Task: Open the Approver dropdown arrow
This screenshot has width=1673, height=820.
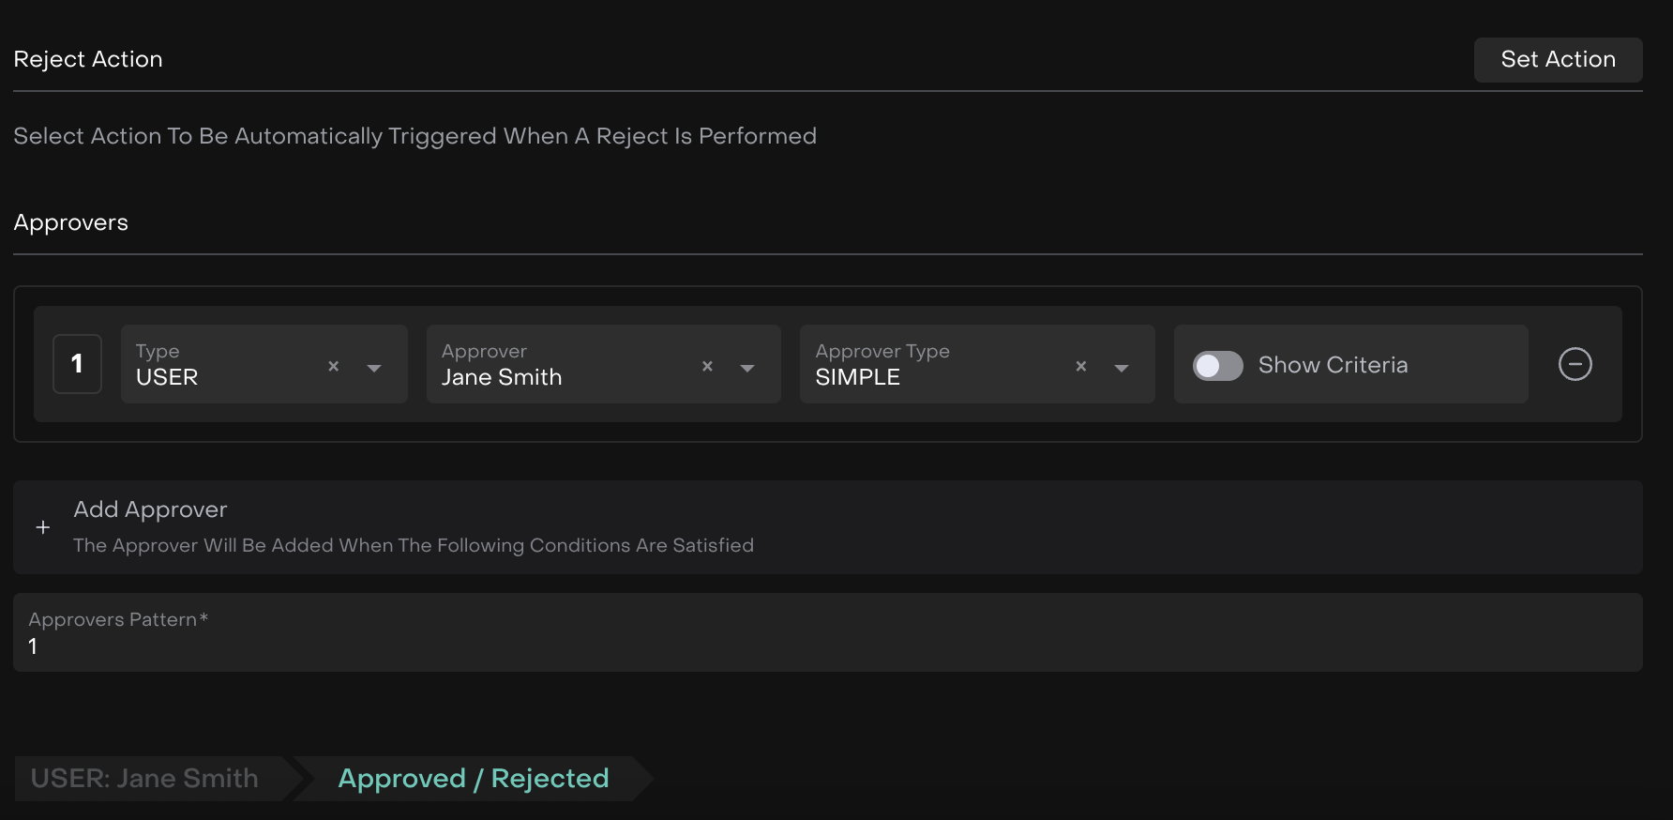Action: (x=747, y=368)
